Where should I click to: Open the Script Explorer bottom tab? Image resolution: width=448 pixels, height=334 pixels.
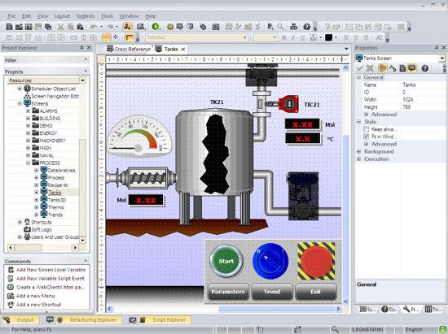tap(165, 319)
